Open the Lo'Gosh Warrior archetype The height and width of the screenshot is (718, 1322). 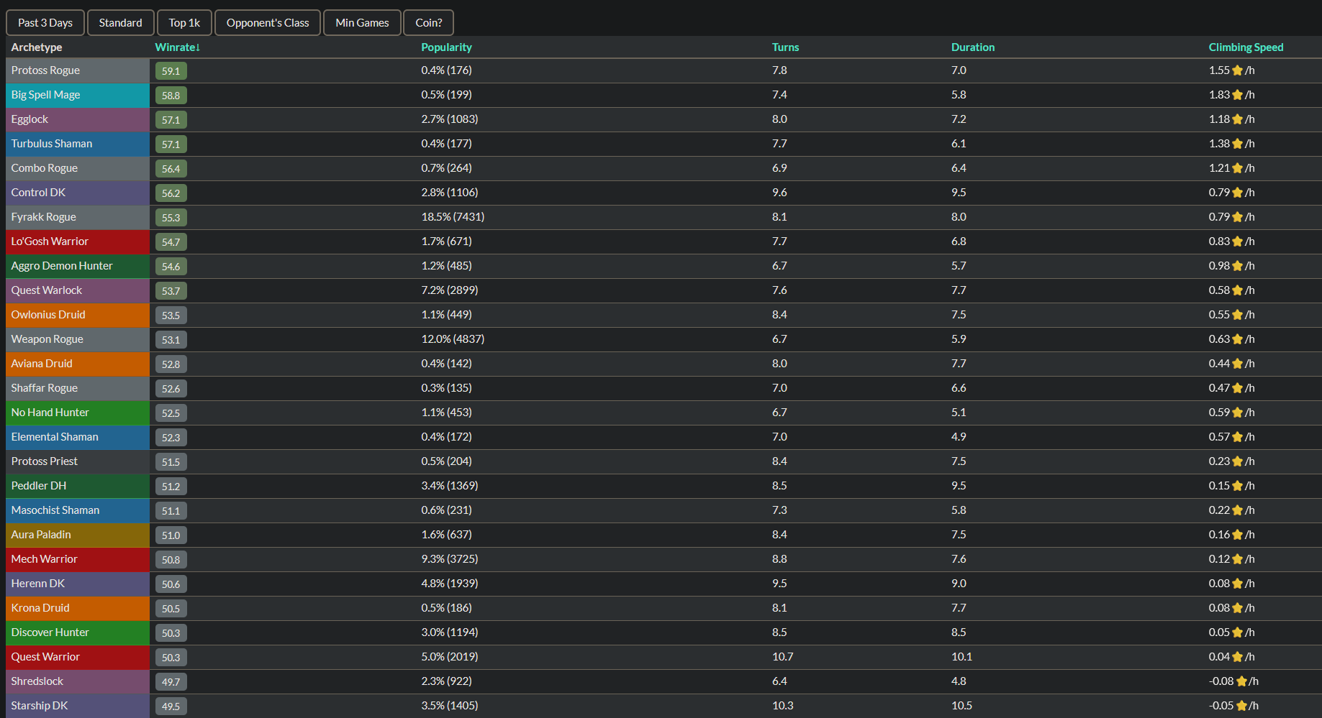78,241
